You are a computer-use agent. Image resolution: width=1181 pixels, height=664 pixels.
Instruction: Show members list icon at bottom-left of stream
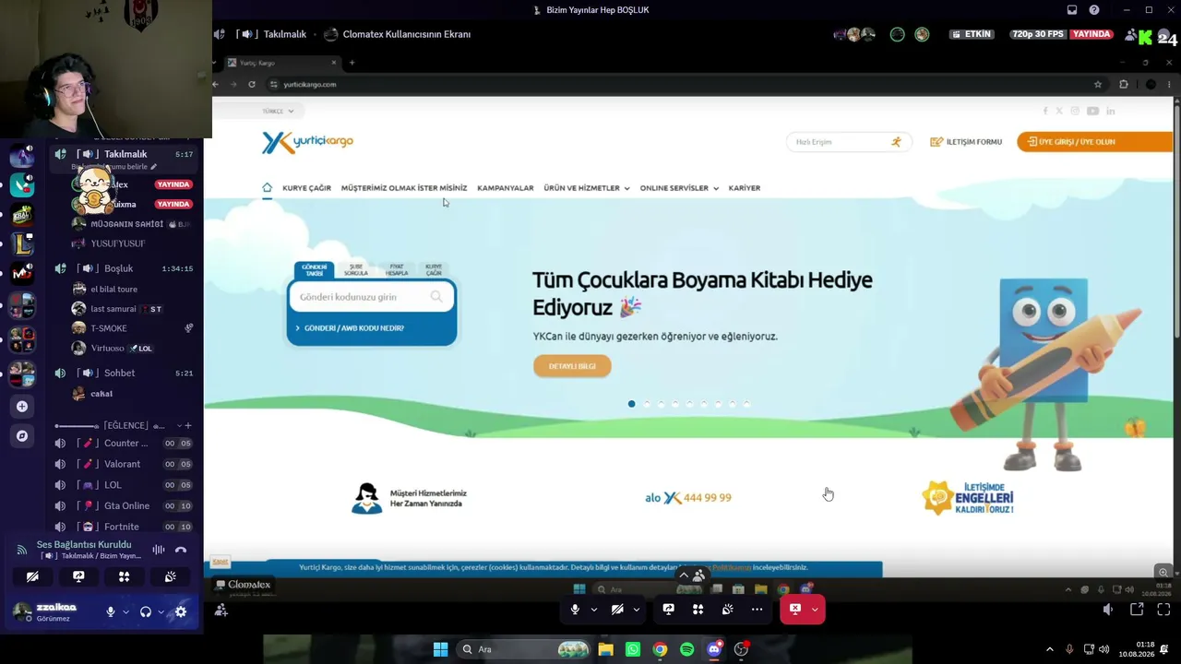221,610
